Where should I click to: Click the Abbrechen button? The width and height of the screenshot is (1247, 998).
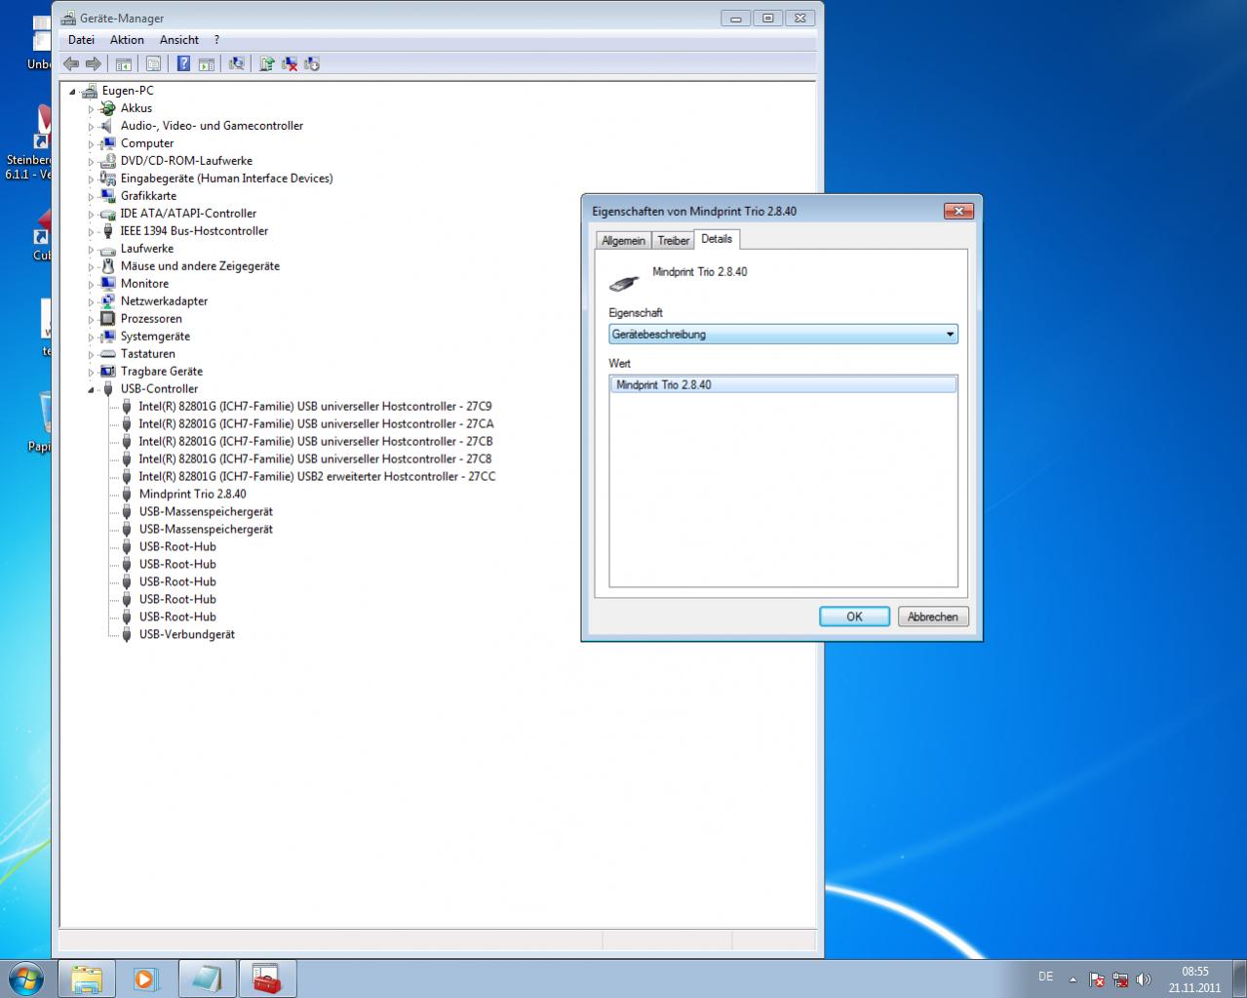933,617
